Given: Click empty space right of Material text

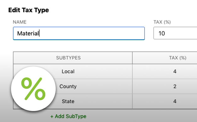Looking at the screenshot, I should click(92, 33).
